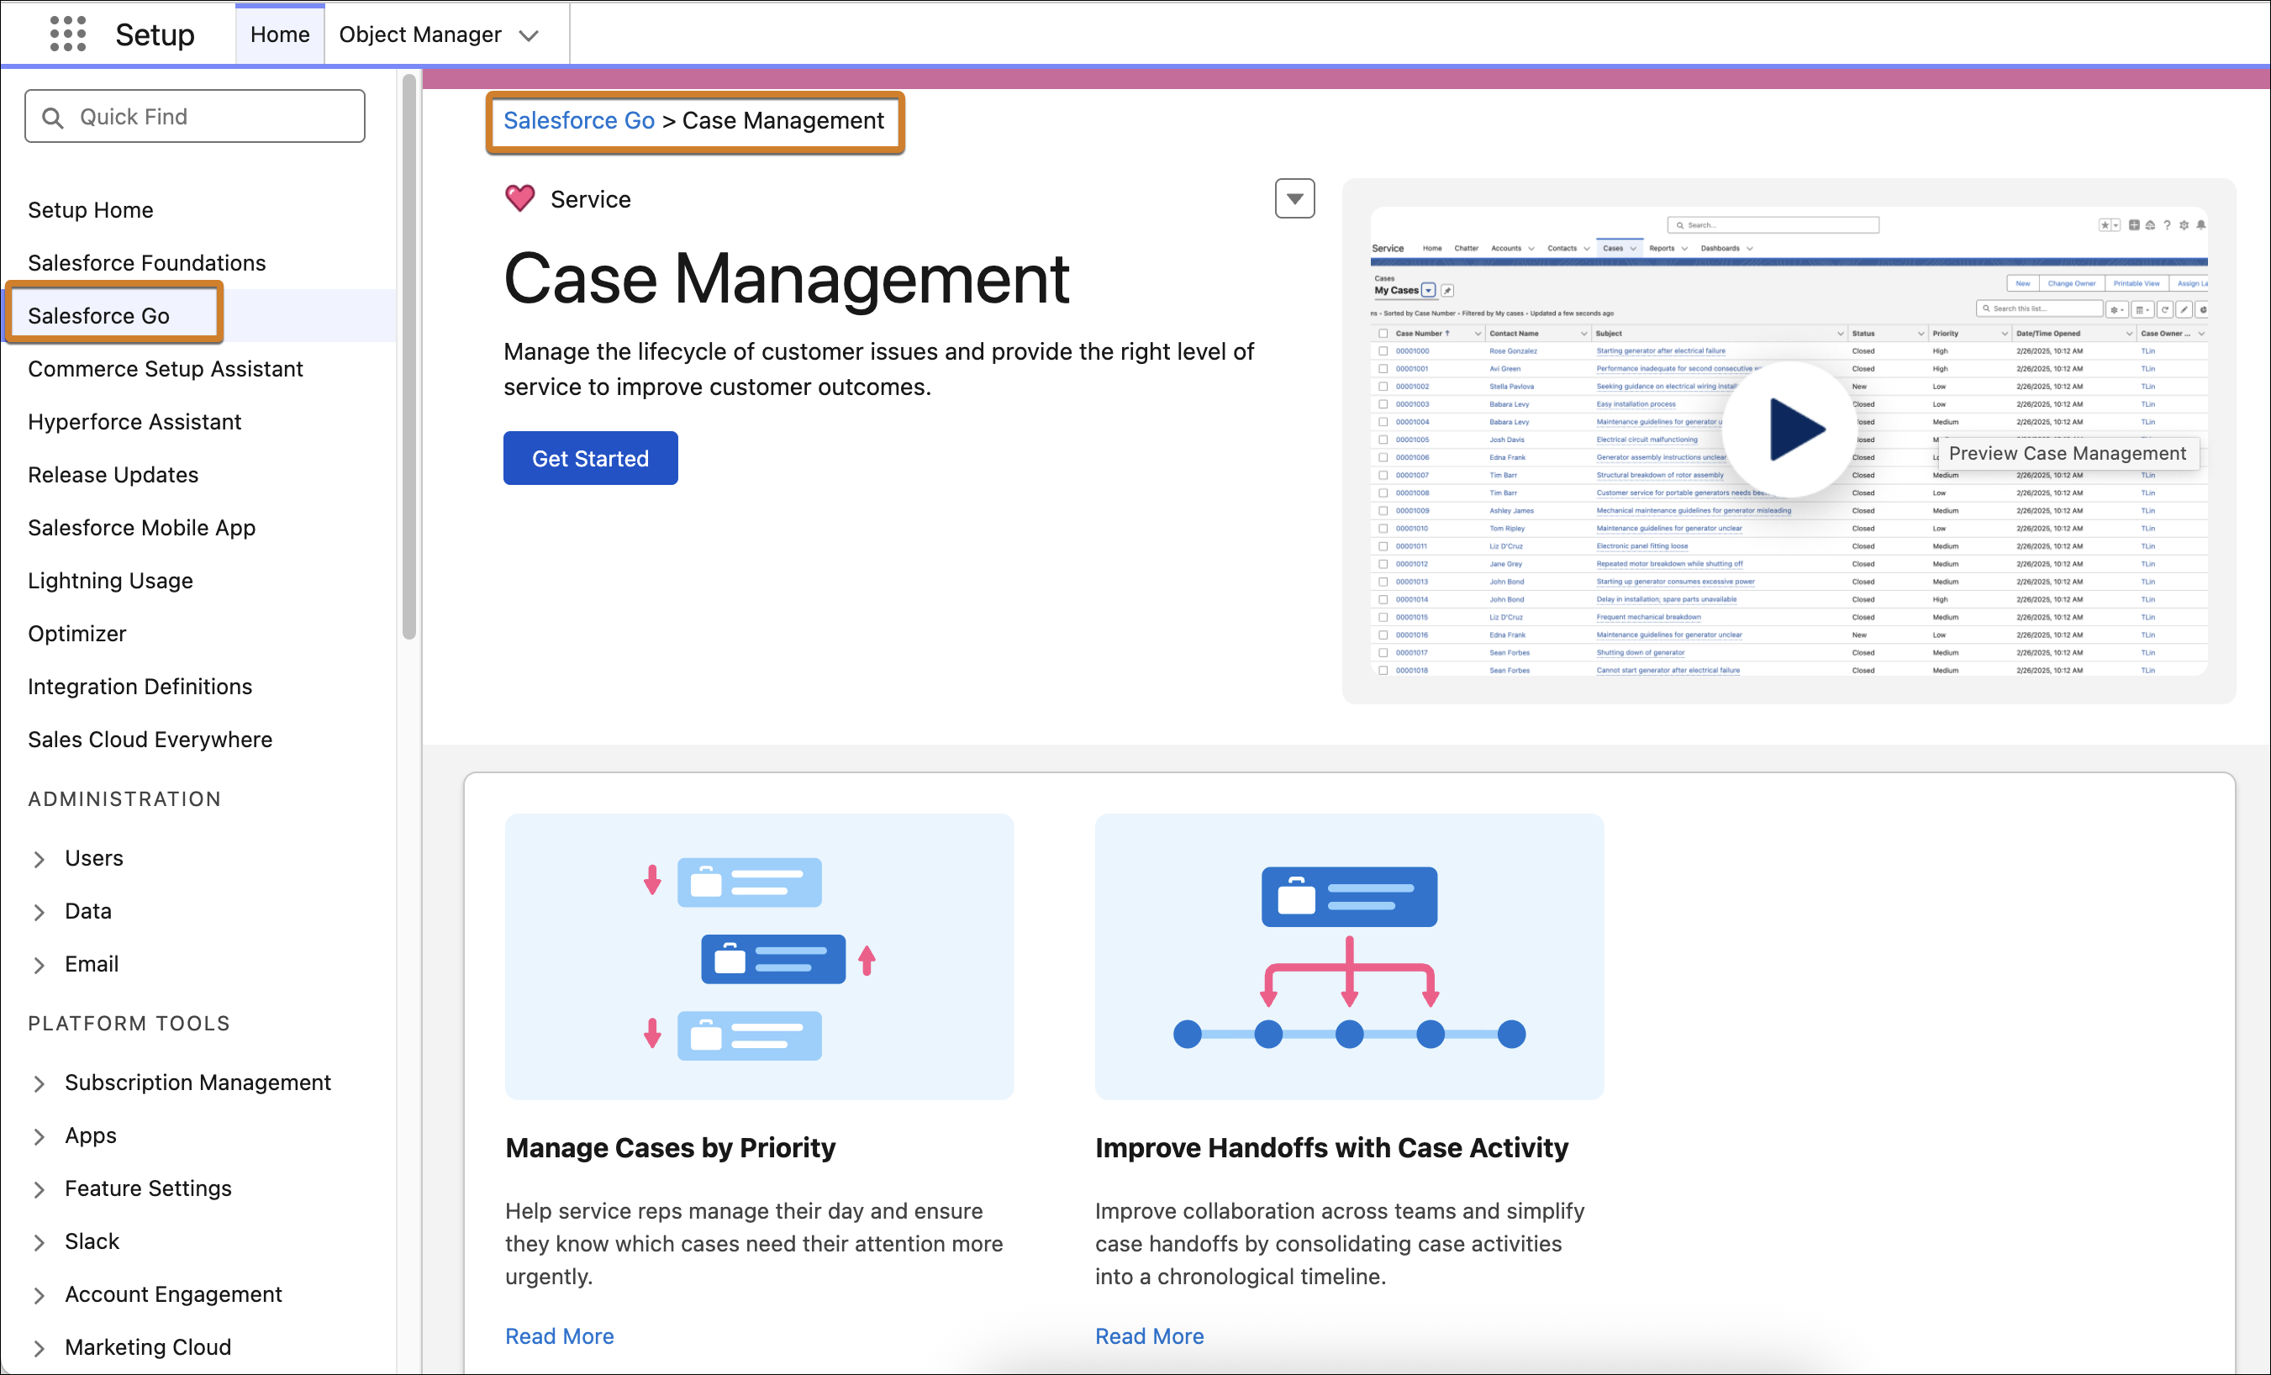This screenshot has width=2271, height=1375.
Task: Click the Case Management page title
Action: point(786,278)
